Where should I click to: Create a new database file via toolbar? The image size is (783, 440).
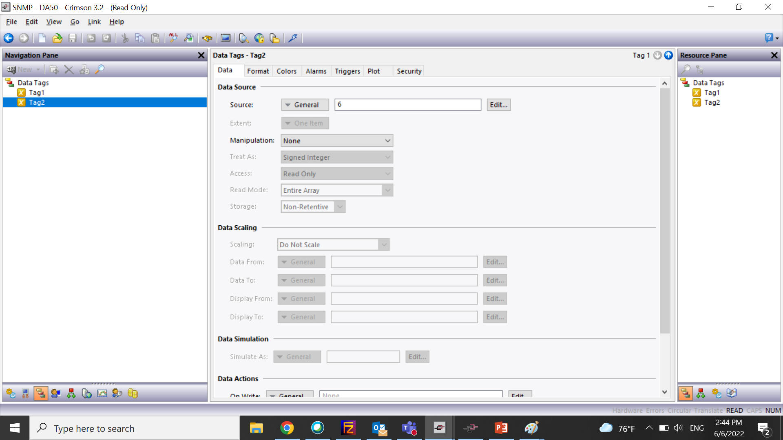coord(42,38)
